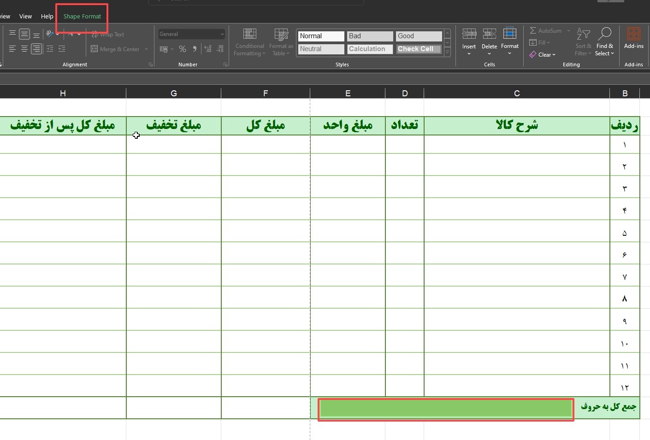650x440 pixels.
Task: Select column E header
Action: click(348, 93)
